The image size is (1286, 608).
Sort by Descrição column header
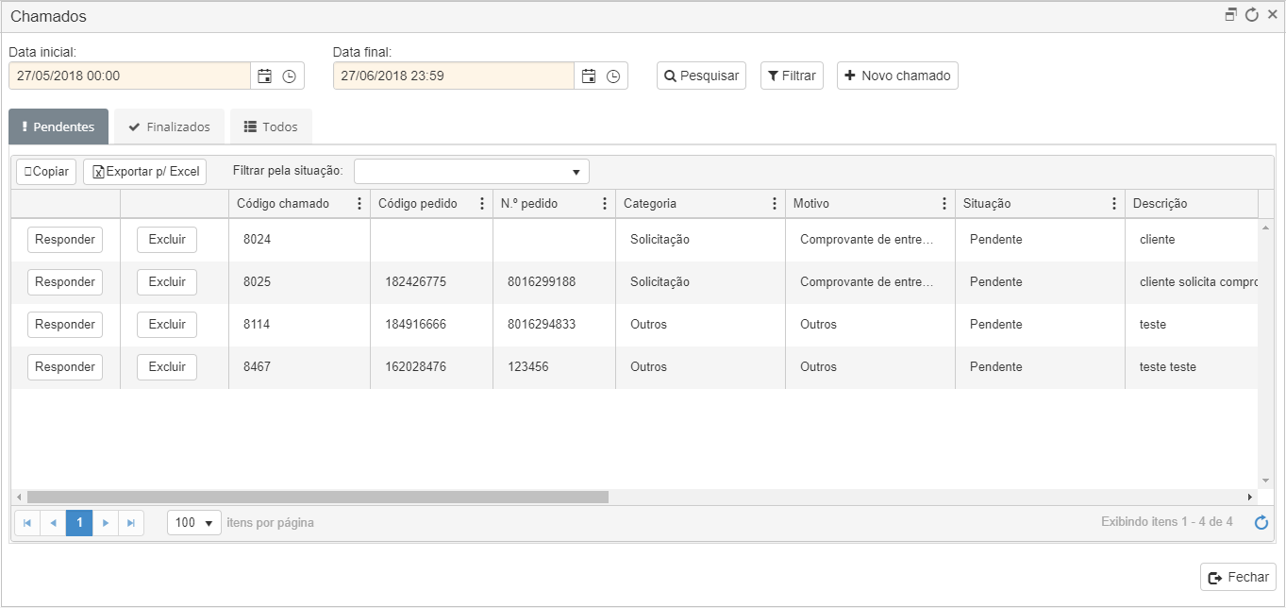[x=1161, y=204]
